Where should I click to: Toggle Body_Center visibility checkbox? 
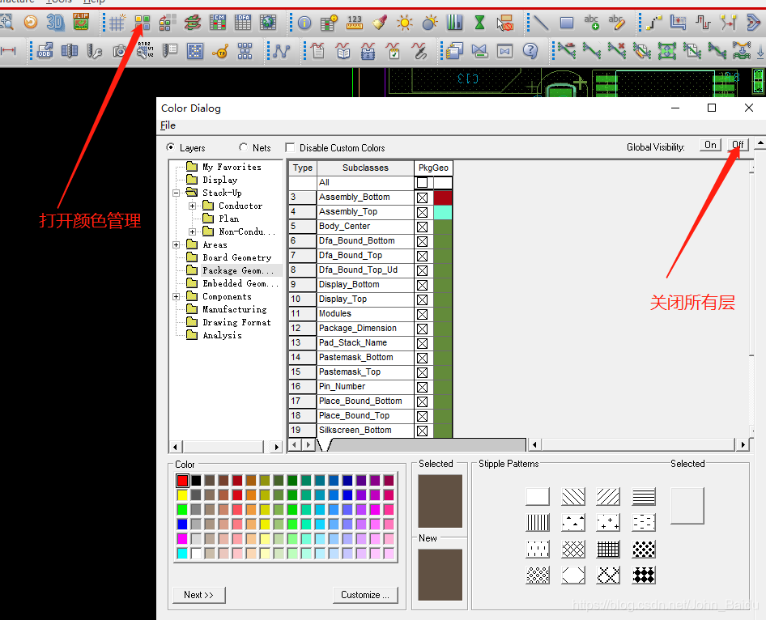[x=423, y=227]
